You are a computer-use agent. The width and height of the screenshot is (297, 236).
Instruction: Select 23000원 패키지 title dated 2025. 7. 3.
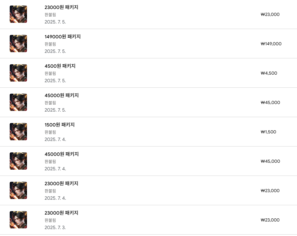tap(61, 213)
